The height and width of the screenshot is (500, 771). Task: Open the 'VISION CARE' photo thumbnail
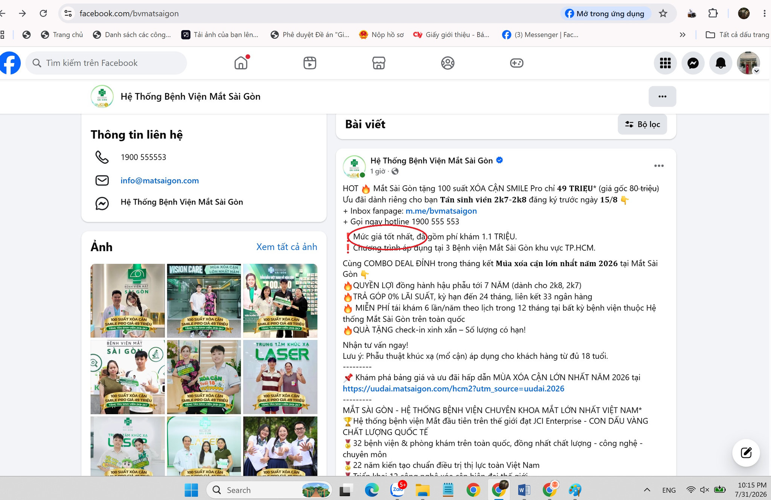[x=204, y=300]
